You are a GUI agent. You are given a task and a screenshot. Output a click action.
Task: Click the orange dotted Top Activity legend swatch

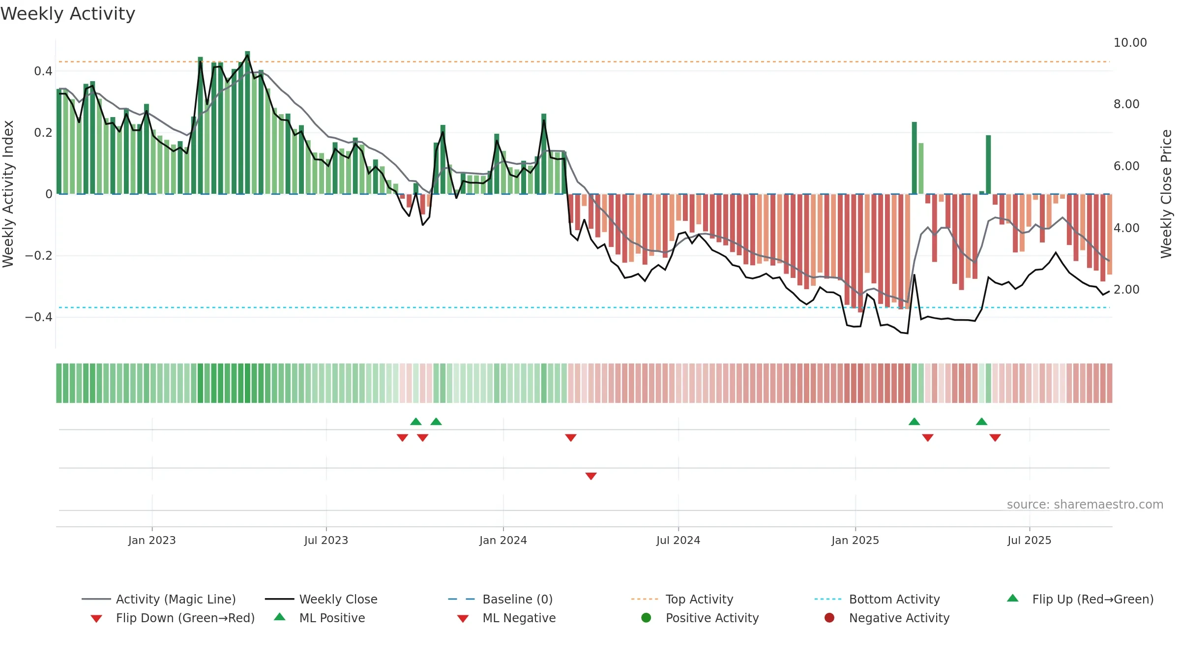point(645,599)
